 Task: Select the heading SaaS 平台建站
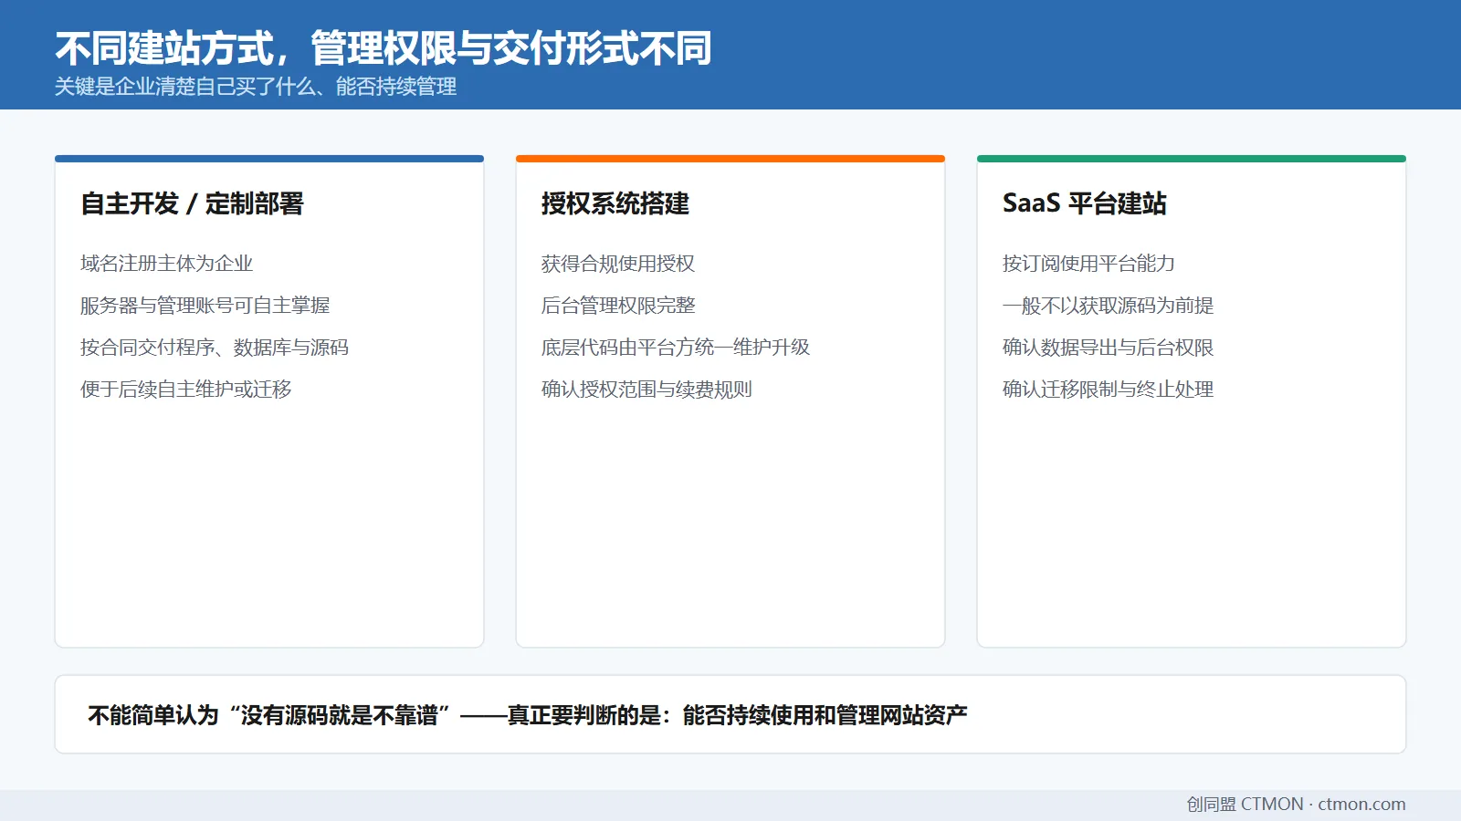pos(1085,203)
